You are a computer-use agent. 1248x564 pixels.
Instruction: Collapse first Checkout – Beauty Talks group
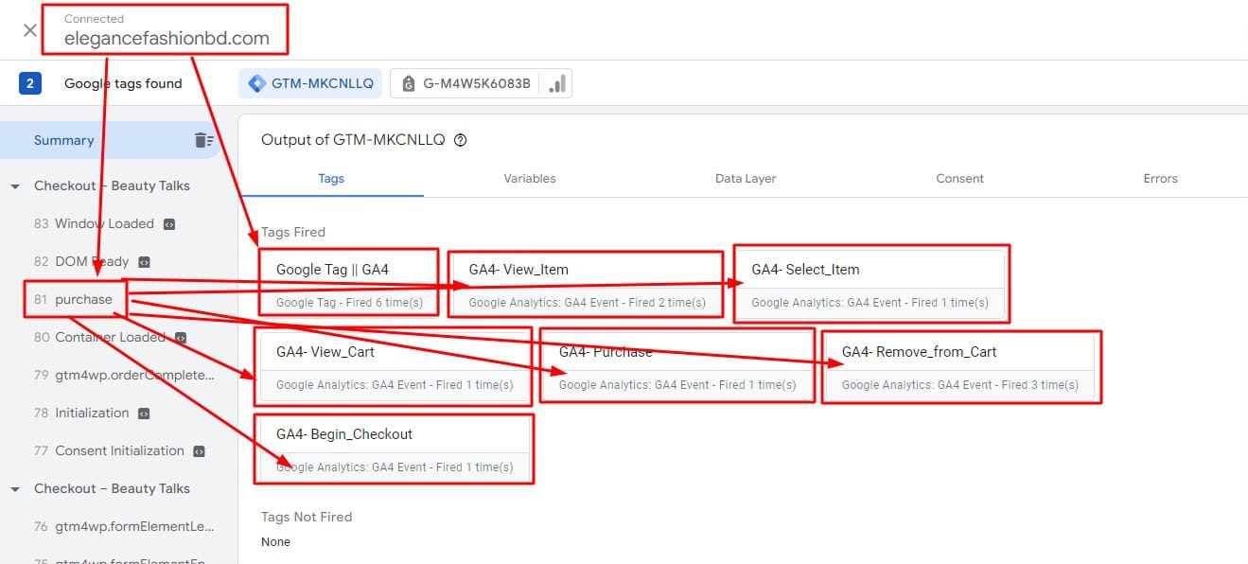tap(15, 186)
